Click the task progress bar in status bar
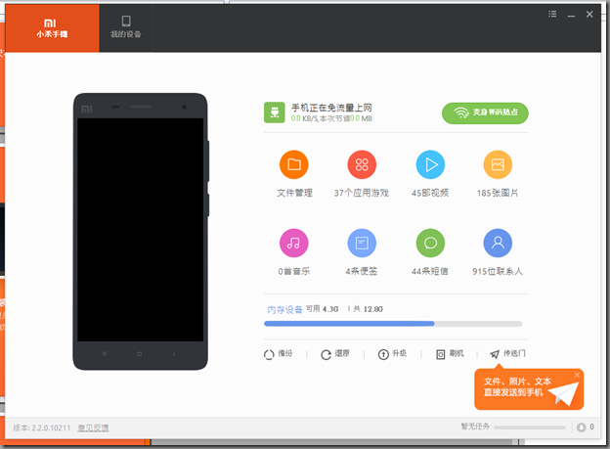This screenshot has width=610, height=449. click(530, 427)
